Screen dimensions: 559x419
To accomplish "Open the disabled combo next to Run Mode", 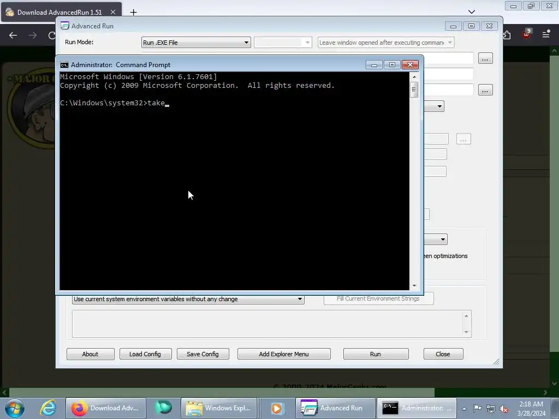I will 283,43.
